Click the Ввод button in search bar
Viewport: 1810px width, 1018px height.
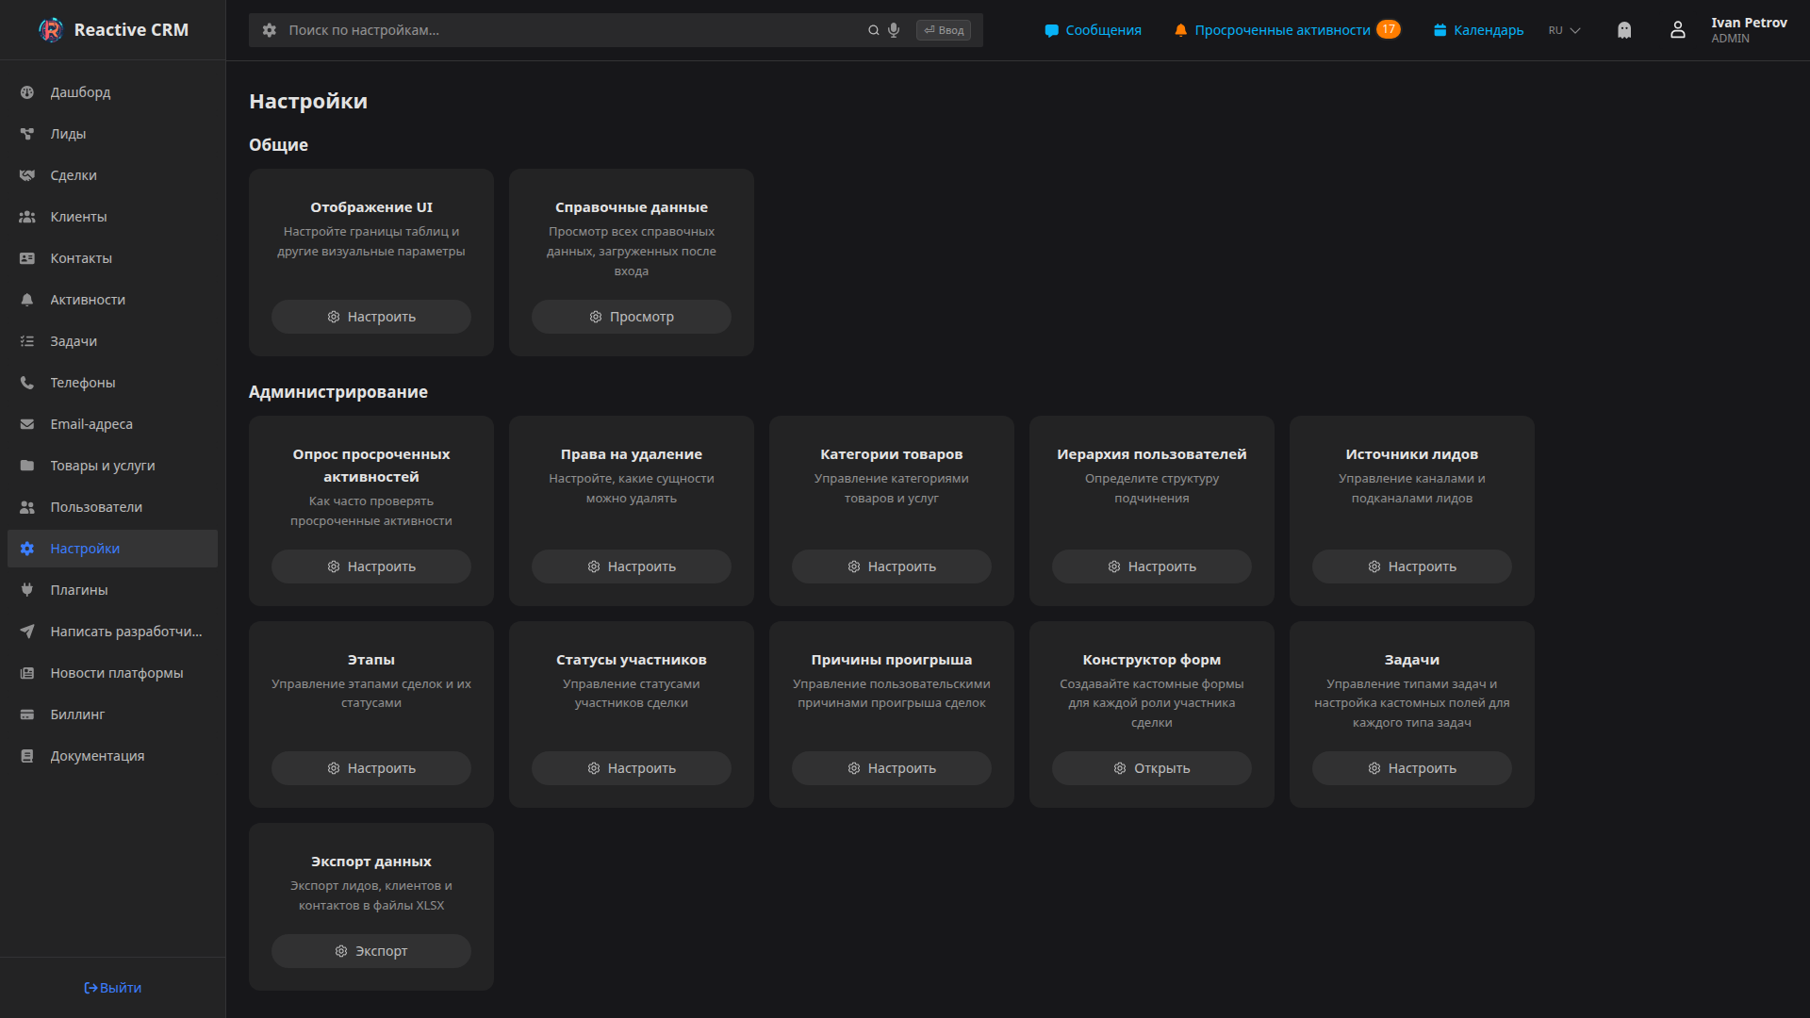pyautogui.click(x=944, y=30)
